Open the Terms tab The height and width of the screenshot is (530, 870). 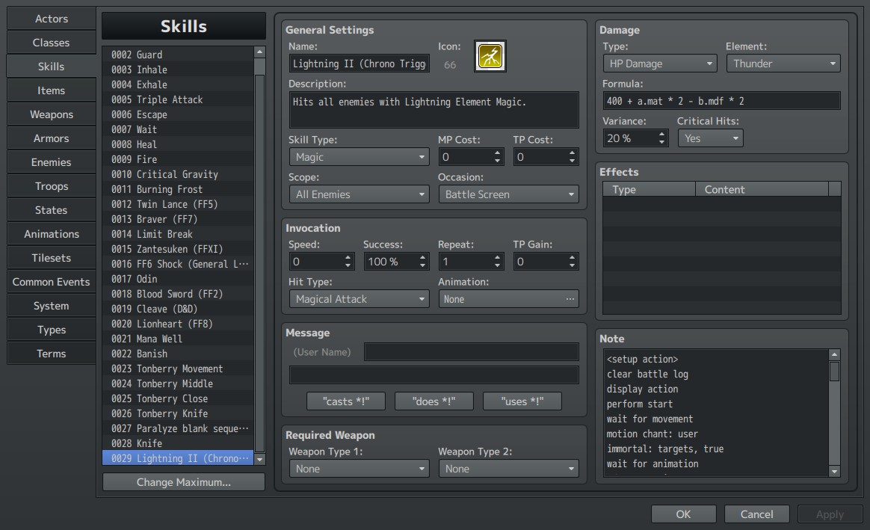point(51,353)
